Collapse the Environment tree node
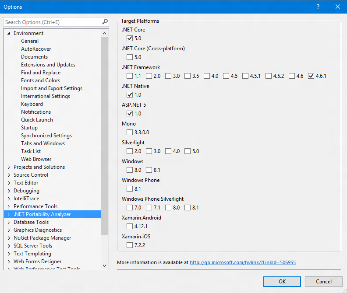Screen dimensions: 347x293 (x=9, y=33)
